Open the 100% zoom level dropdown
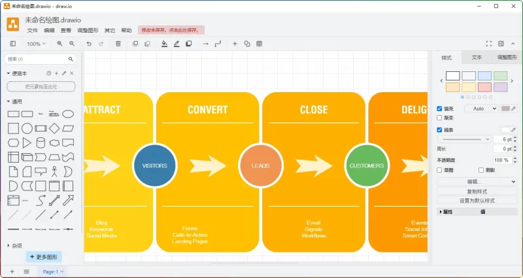This screenshot has width=523, height=278. pos(36,44)
